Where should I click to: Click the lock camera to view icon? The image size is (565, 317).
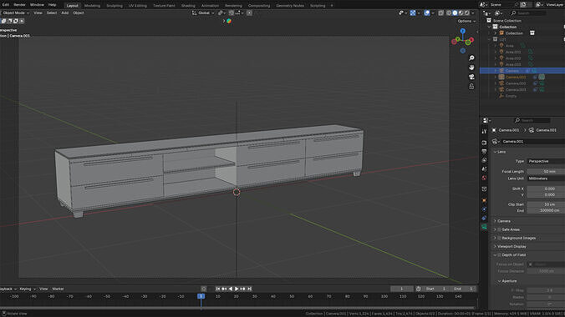(x=471, y=87)
